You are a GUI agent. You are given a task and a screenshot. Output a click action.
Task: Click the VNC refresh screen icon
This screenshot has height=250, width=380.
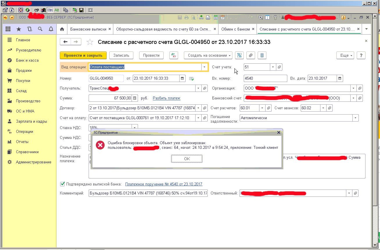[x=27, y=10]
